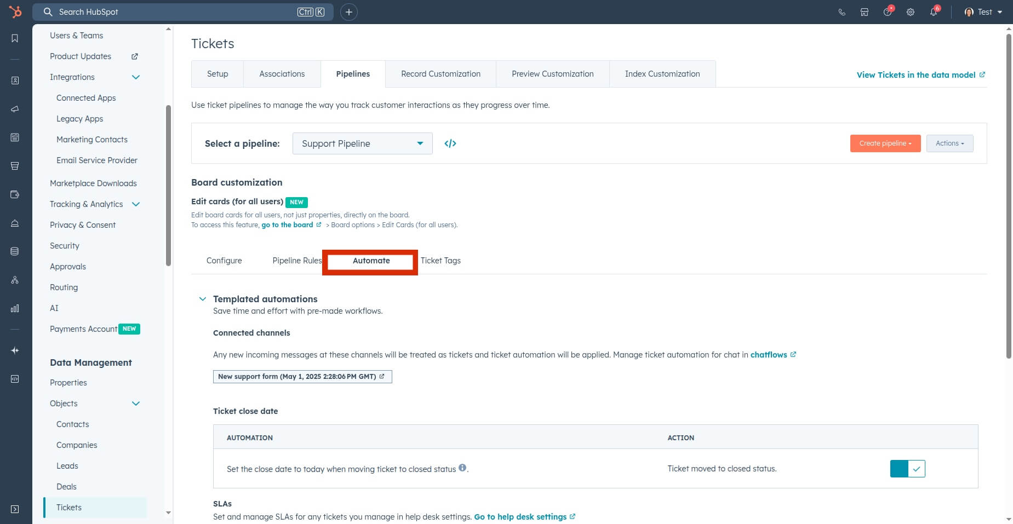Open the Help question-mark icon
This screenshot has height=524, width=1013.
(888, 11)
